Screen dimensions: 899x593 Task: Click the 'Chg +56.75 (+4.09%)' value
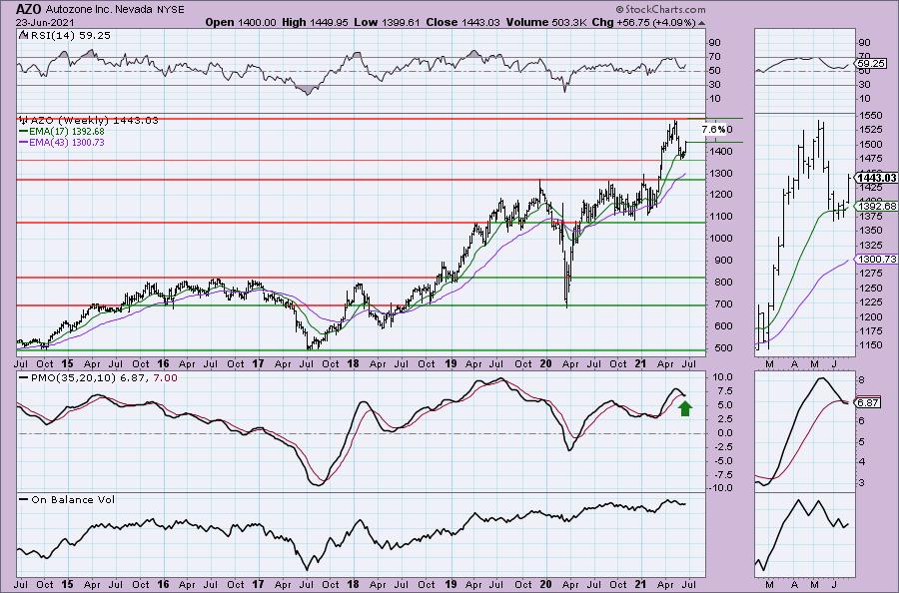644,22
